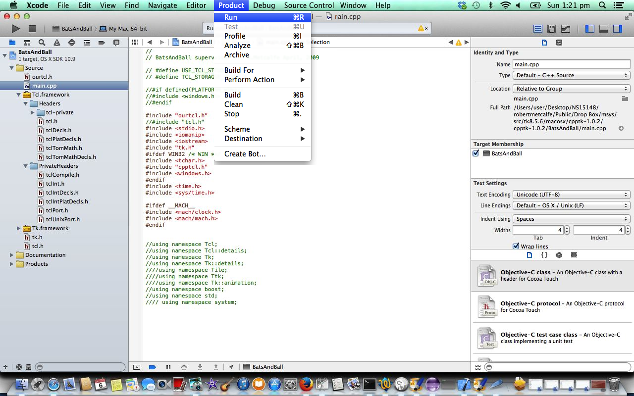
Task: Go back using the jump bar left arrow
Action: click(149, 43)
